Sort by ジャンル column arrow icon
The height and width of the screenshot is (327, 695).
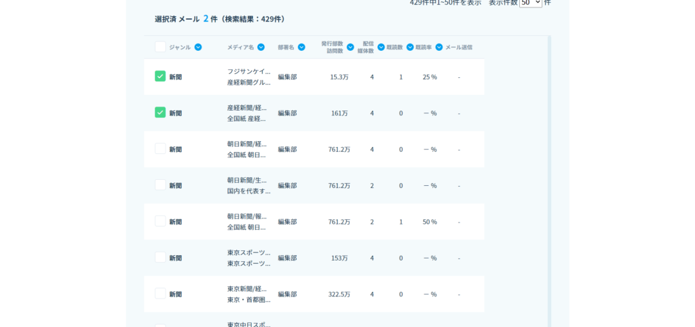tap(198, 47)
